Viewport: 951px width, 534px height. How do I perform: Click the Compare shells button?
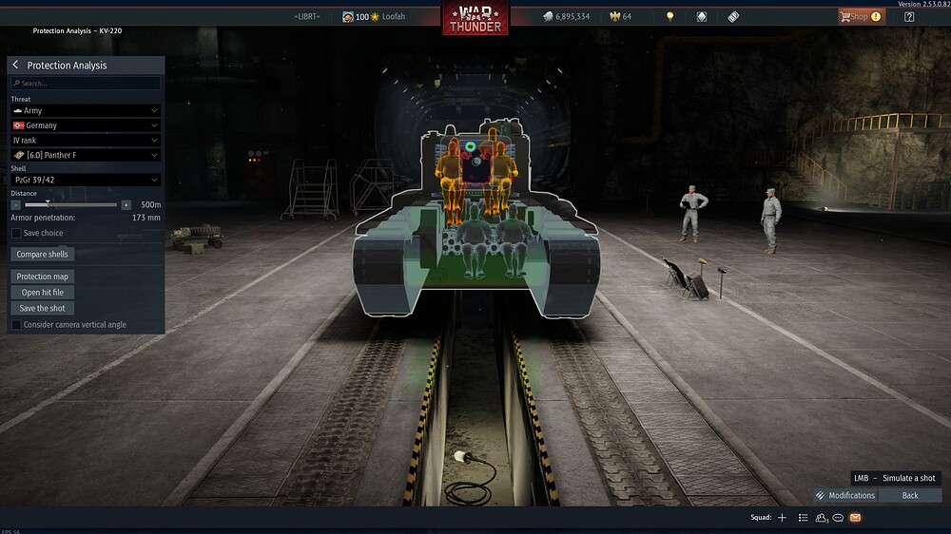pos(44,255)
